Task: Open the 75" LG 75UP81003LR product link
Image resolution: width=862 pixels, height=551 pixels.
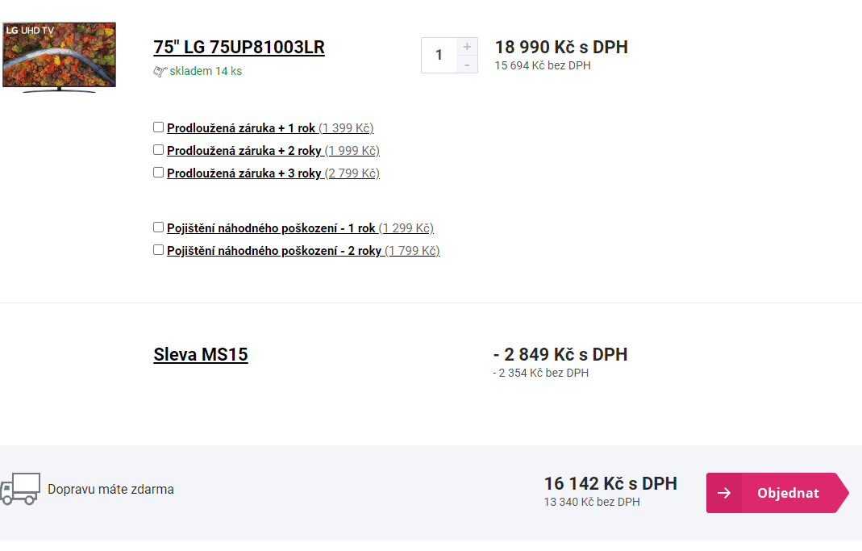Action: click(x=239, y=47)
